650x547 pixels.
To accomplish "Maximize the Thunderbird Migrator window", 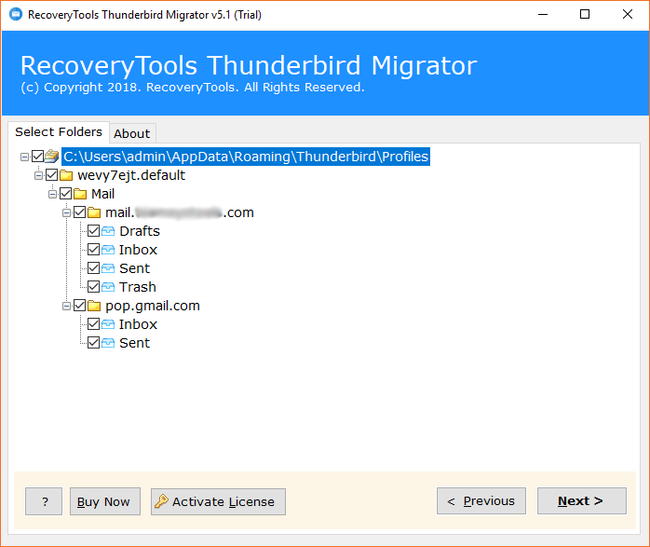I will (585, 15).
